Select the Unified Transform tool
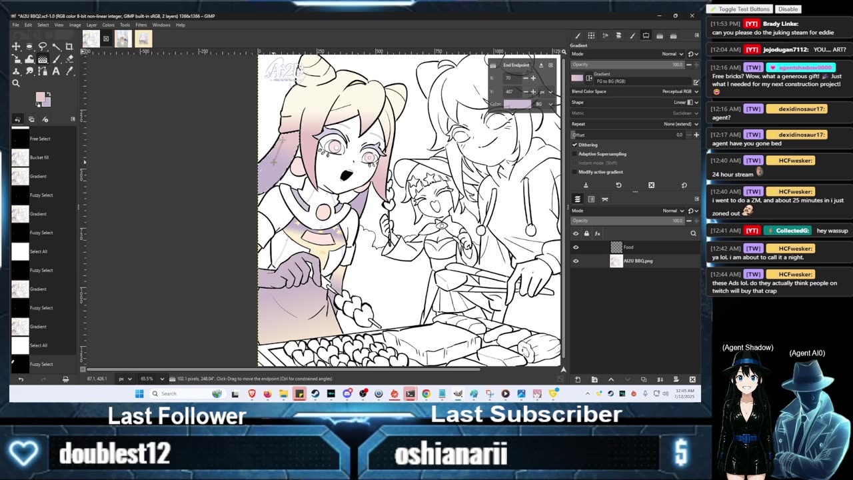 tap(16, 59)
